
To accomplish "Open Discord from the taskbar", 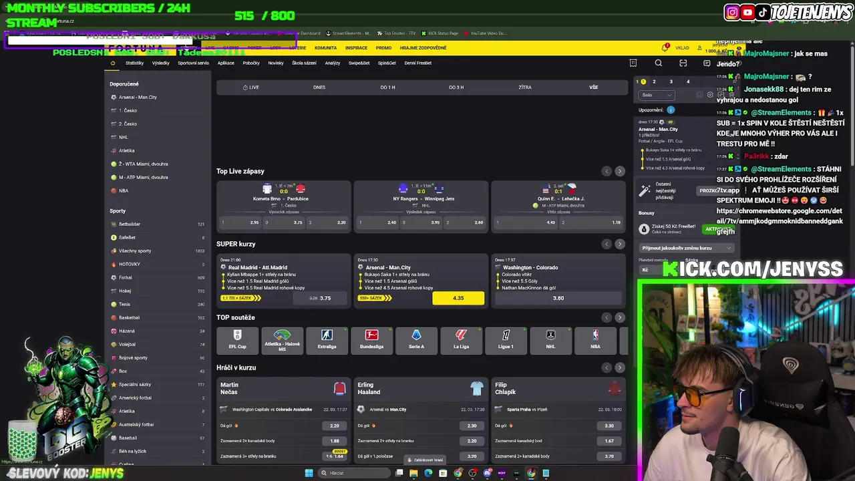I will (x=487, y=473).
